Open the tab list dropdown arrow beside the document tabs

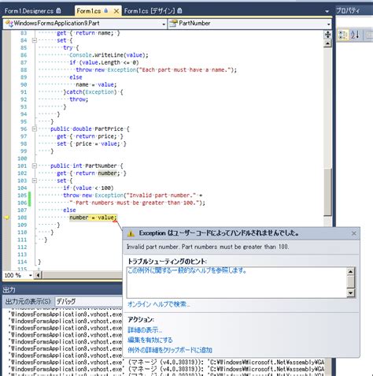[327, 12]
